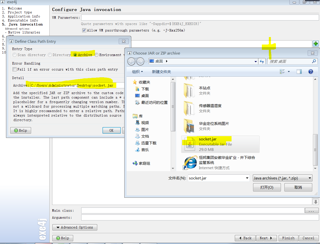Open 库 libraries in navigation pane

click(138, 116)
